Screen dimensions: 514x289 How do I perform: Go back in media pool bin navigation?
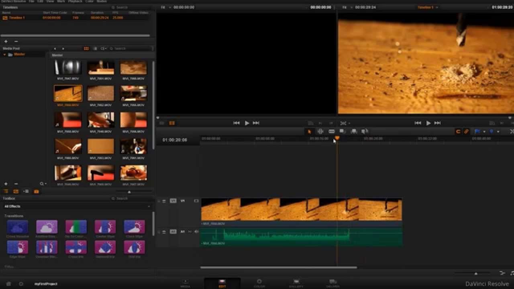point(55,49)
